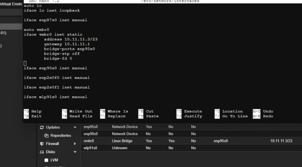Click the 'iface wlp91s0 inet manual' line
Viewport: 302px width, 167px height.
pos(56,97)
